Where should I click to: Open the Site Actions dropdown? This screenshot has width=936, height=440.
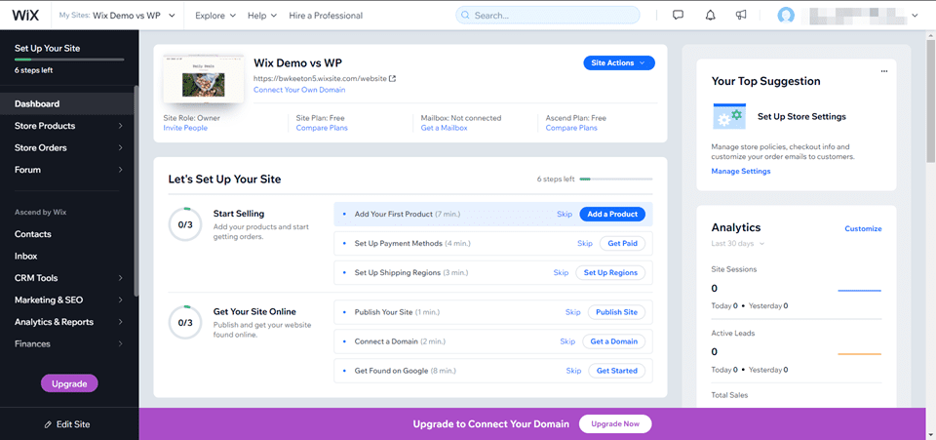pos(618,62)
